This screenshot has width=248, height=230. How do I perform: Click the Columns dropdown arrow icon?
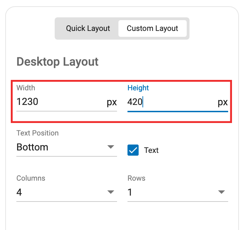[111, 192]
